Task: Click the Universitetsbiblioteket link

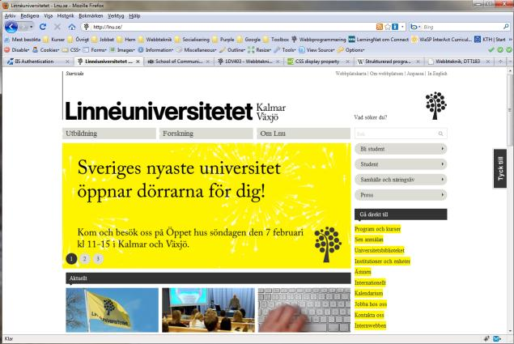Action: (x=380, y=250)
